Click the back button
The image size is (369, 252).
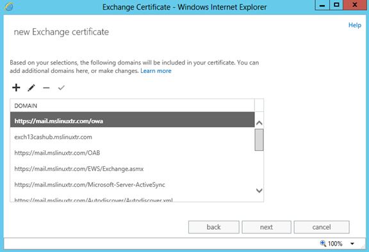point(214,227)
